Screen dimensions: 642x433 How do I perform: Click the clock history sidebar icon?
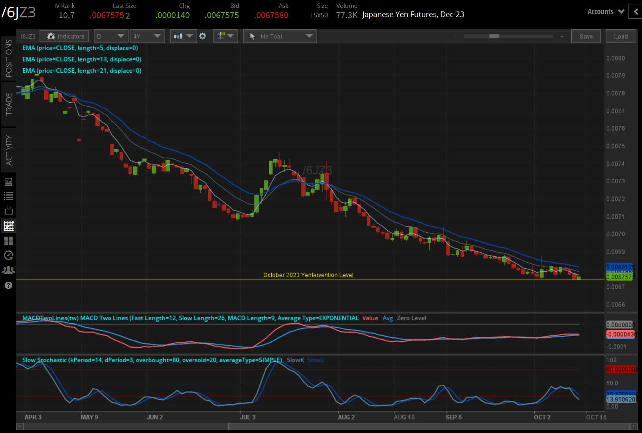point(8,256)
